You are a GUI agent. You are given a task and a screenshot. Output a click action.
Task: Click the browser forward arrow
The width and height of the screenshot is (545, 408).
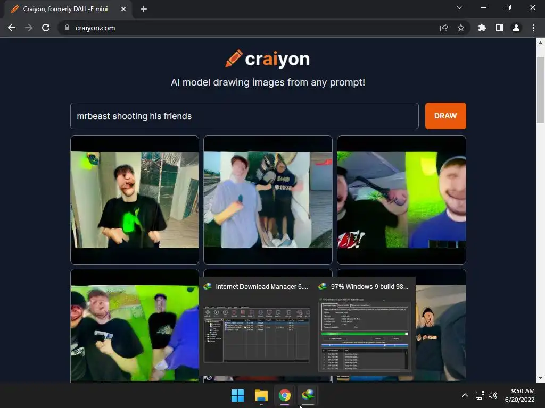pyautogui.click(x=29, y=28)
